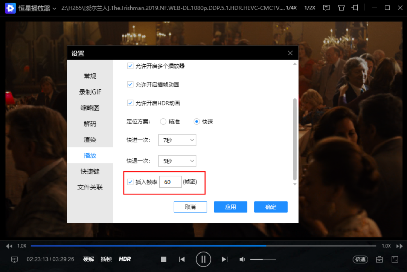Click the 插入帧率 value input field
The height and width of the screenshot is (272, 407).
coord(170,182)
